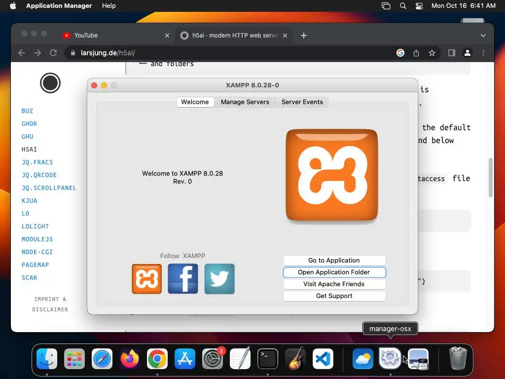The height and width of the screenshot is (379, 505).
Task: Open the GHU link in webpage sidebar
Action: (28, 137)
